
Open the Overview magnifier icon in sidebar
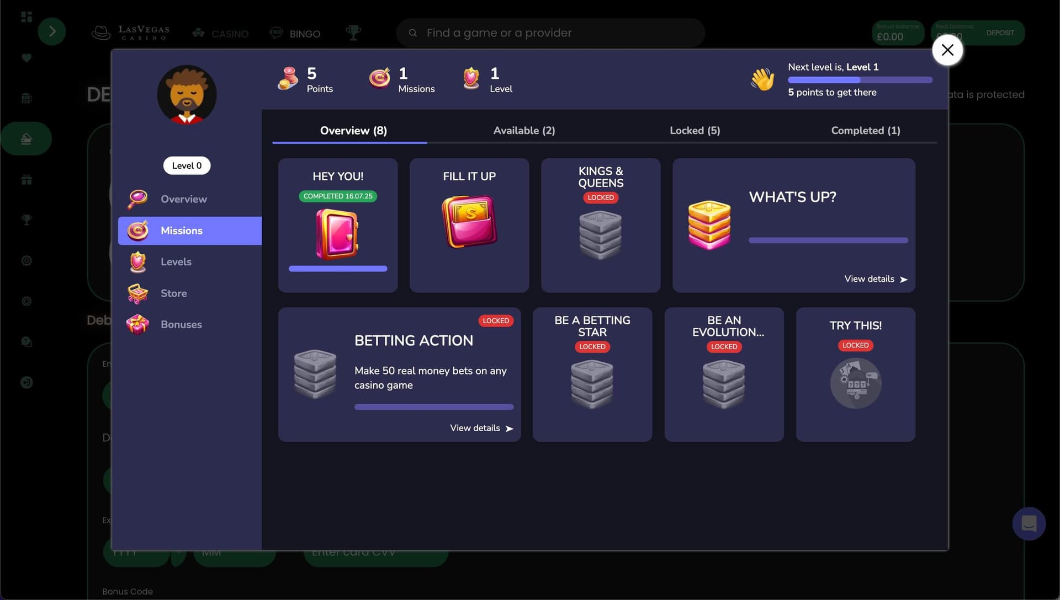137,199
